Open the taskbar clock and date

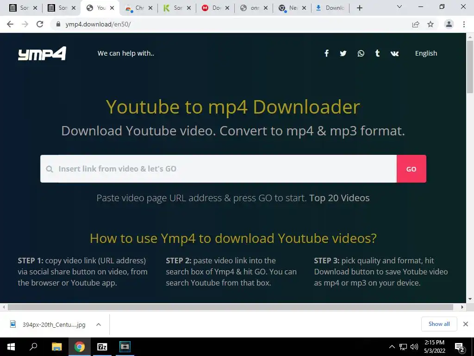point(434,347)
